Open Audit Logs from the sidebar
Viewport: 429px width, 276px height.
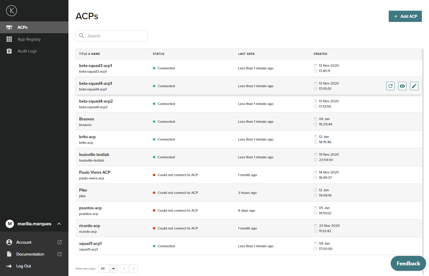click(x=34, y=51)
